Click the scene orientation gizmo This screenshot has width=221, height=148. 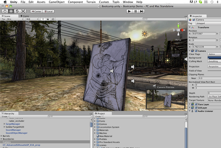point(179,30)
